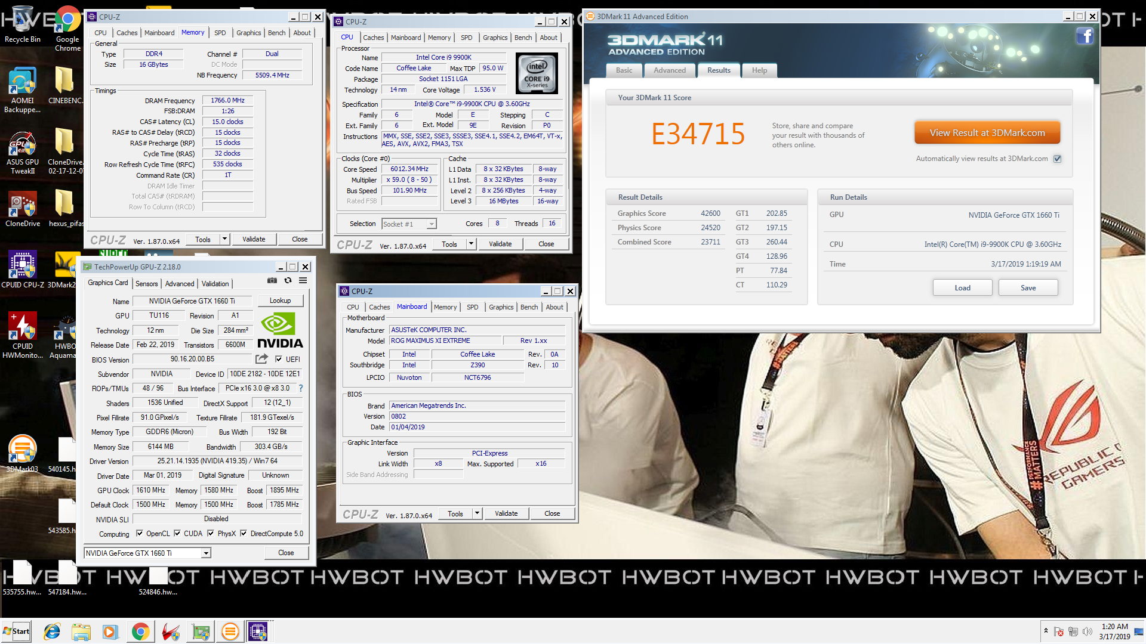Select 3DMark03 desktop icon
The width and height of the screenshot is (1146, 644).
coord(23,454)
